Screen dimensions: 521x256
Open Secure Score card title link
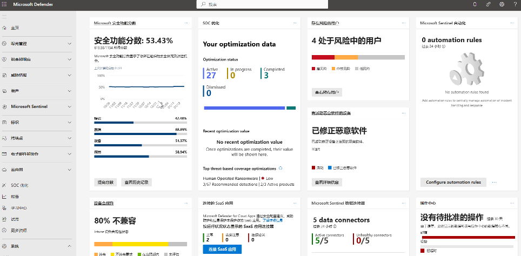pos(115,23)
